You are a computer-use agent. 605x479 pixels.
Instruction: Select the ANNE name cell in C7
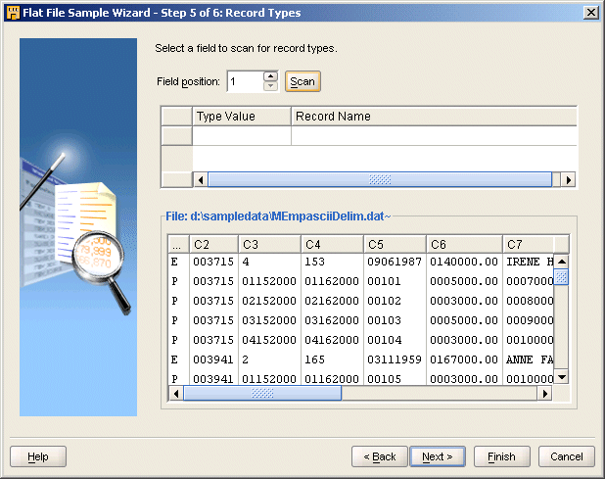(529, 359)
